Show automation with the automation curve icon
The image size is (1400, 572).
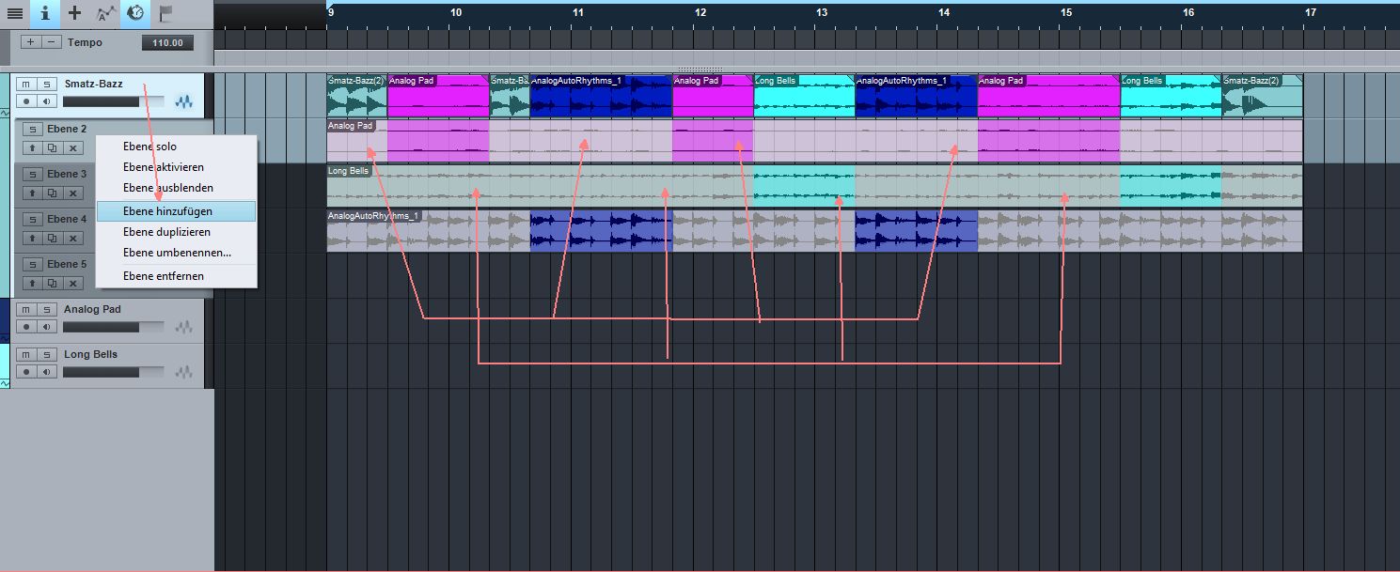[x=105, y=13]
